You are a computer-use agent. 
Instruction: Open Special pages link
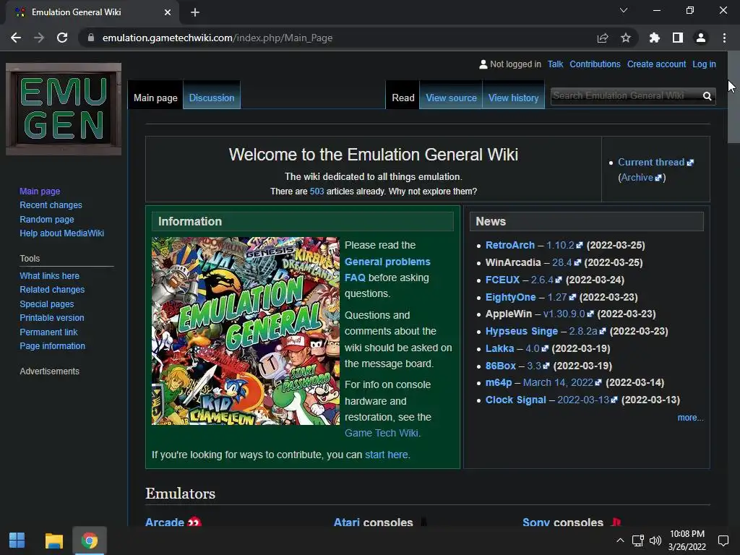point(47,304)
